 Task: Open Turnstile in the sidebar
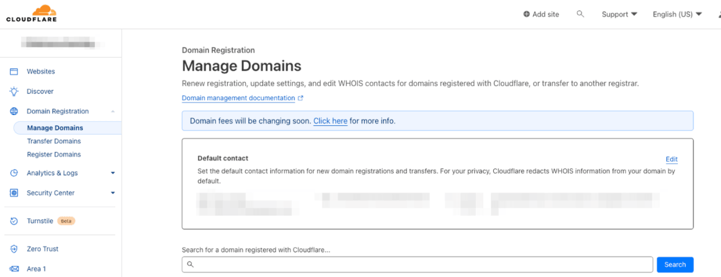coord(40,221)
